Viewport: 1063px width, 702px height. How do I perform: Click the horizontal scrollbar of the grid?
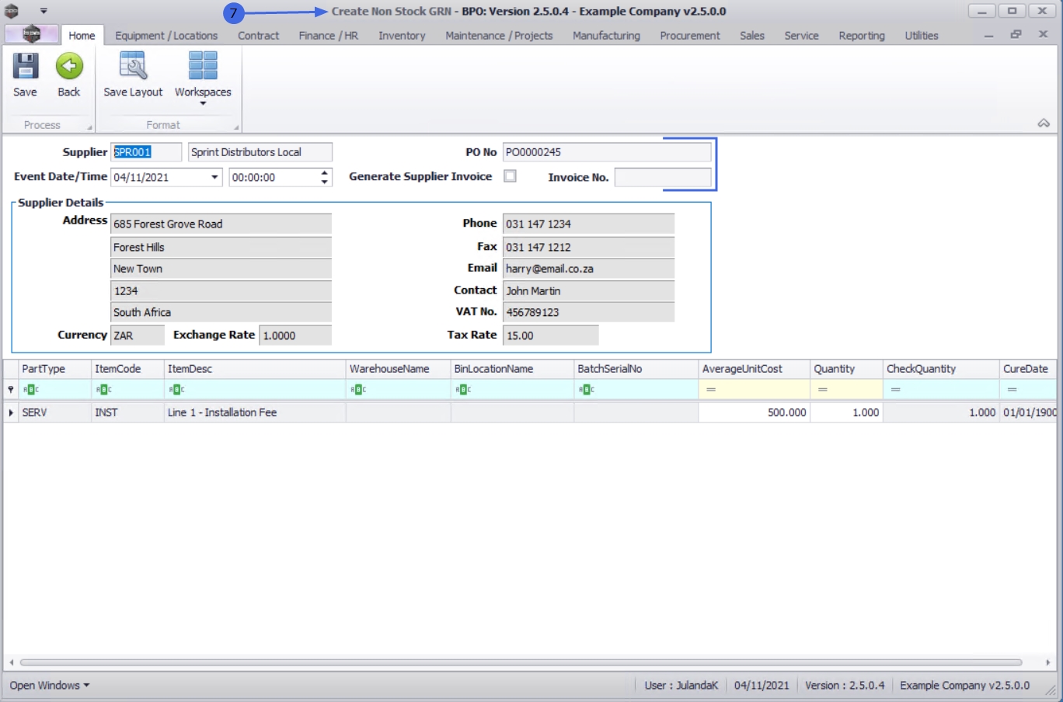[x=521, y=662]
